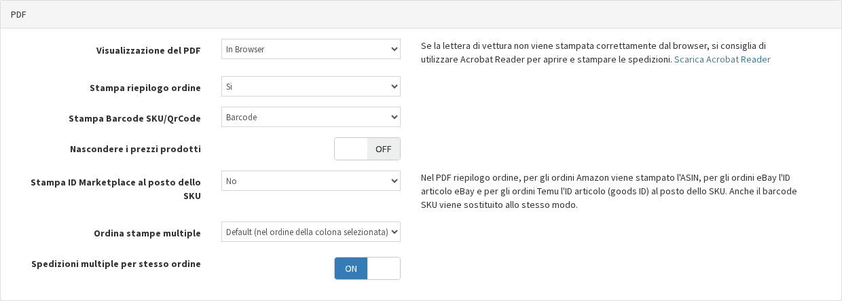The height and width of the screenshot is (301, 842).
Task: Toggle Nascondere i prezzi prodotti switch
Action: 367,149
